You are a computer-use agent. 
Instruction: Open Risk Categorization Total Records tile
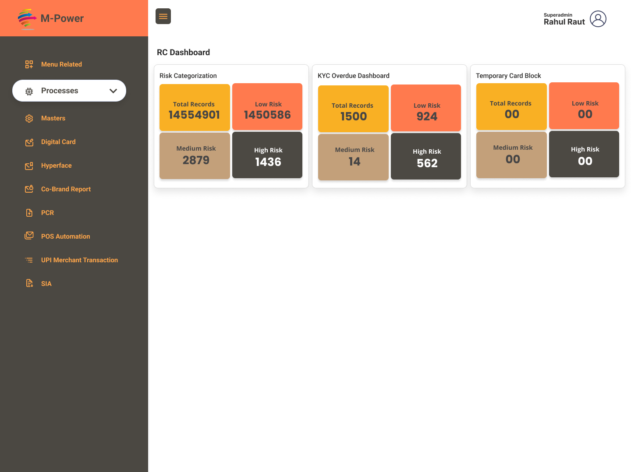195,108
